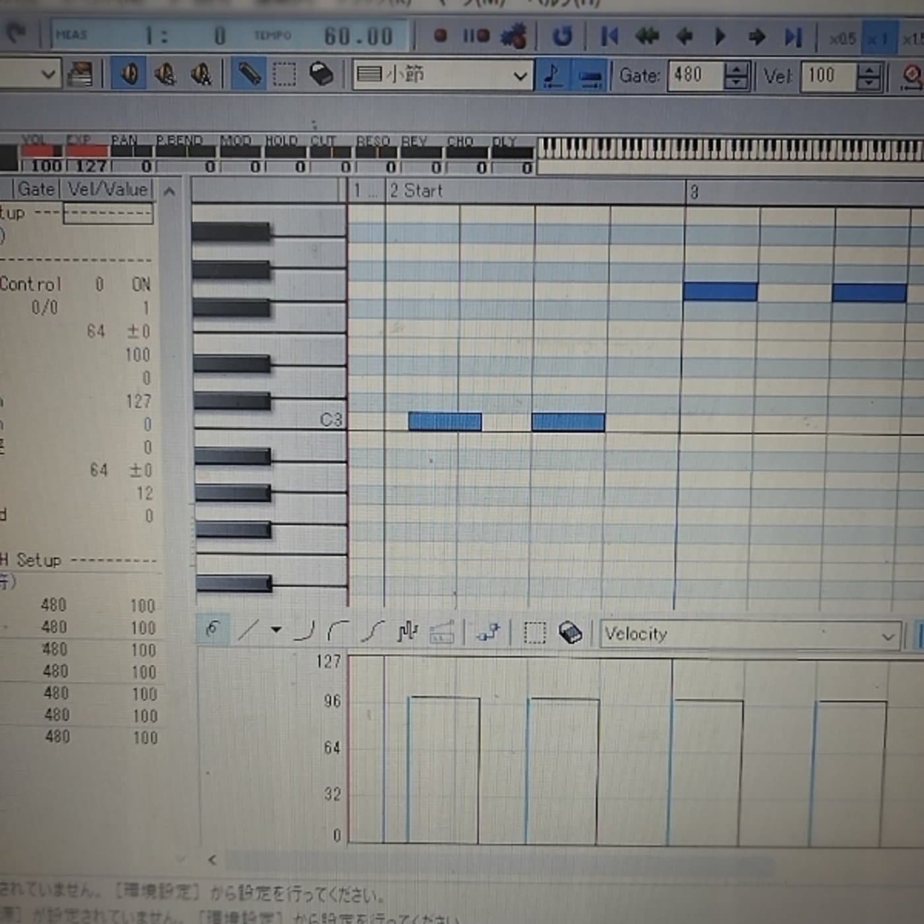Select the freehand draw tool in velocity toolbar

point(213,630)
